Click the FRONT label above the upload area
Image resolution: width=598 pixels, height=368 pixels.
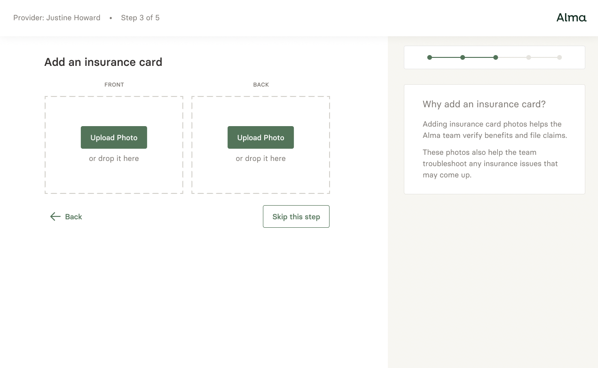point(114,85)
